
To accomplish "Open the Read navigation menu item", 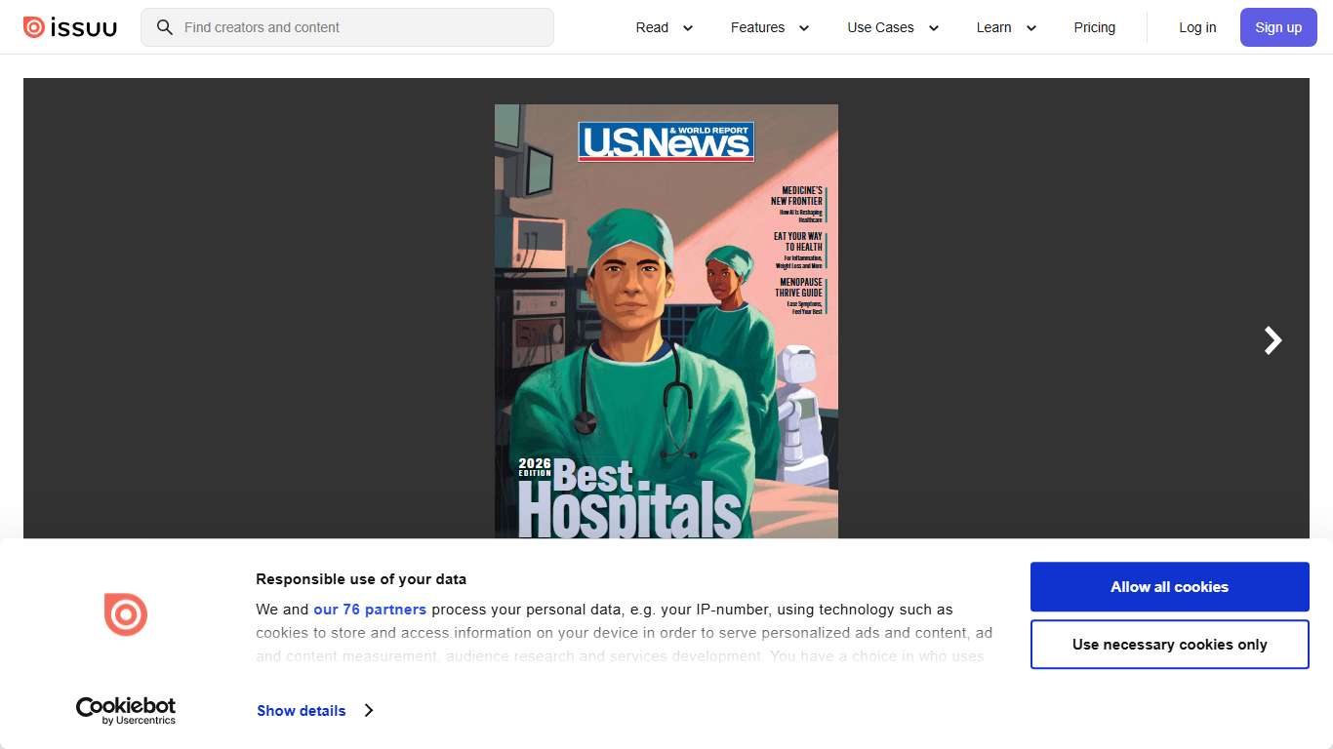I will (652, 27).
